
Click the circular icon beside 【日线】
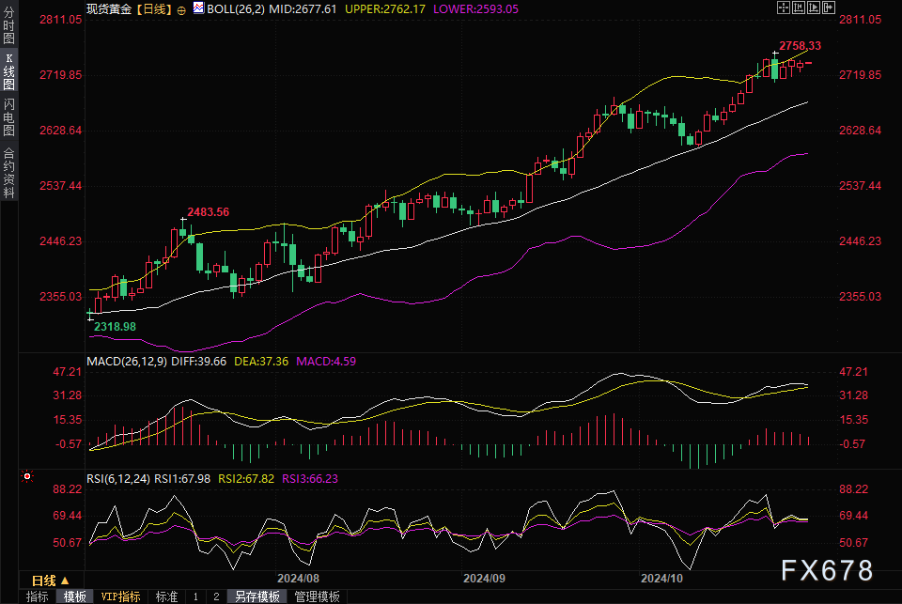pos(180,8)
